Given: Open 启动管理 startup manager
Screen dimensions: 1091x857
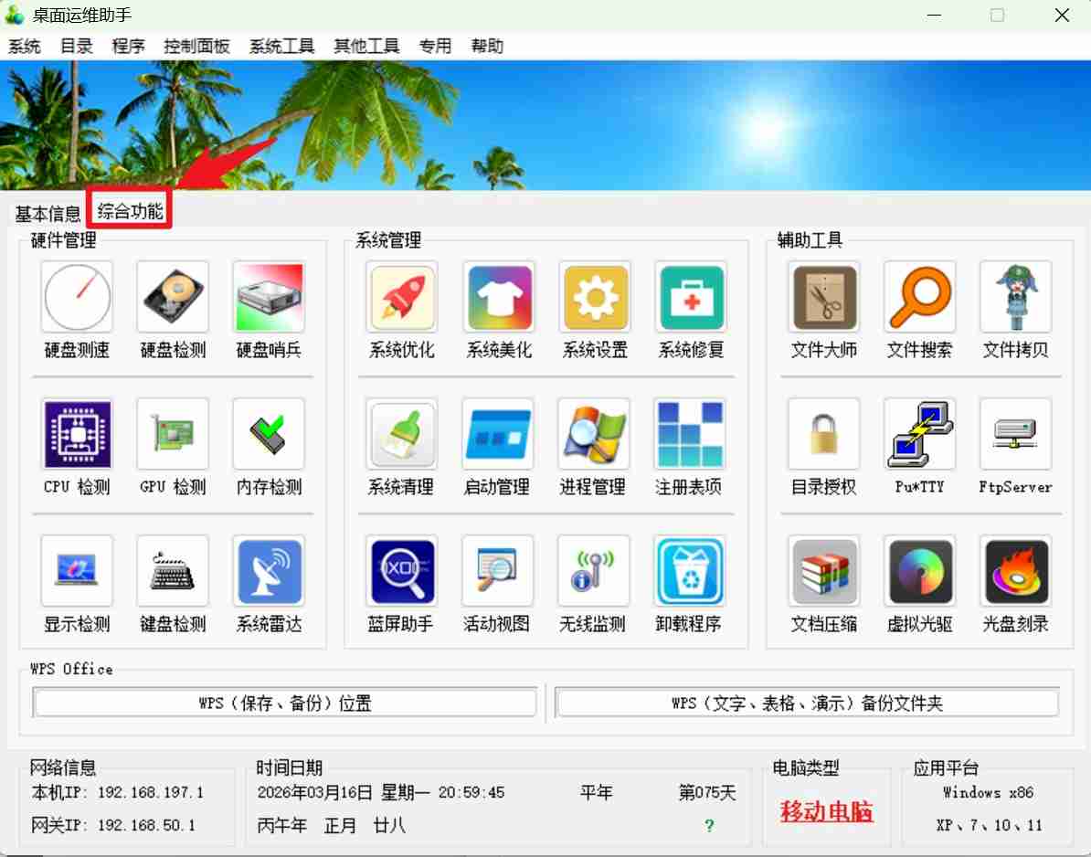Looking at the screenshot, I should pos(497,434).
